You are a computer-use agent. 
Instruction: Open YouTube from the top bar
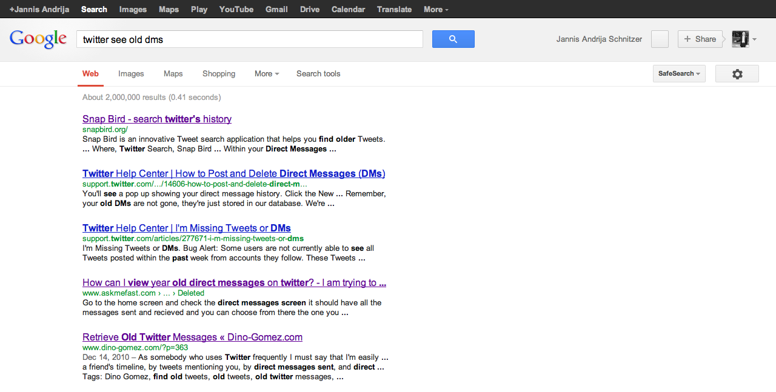tap(236, 9)
